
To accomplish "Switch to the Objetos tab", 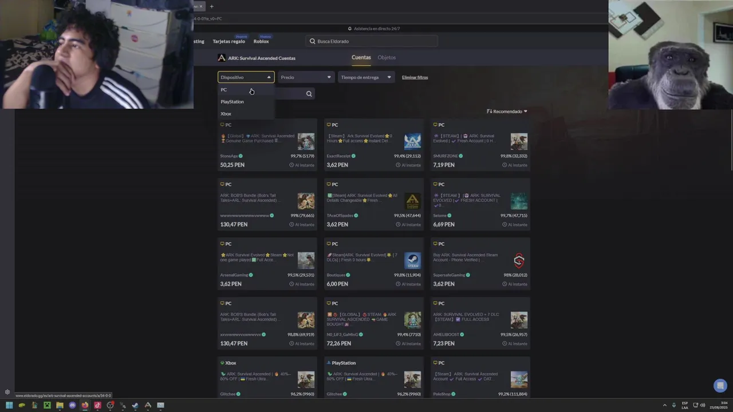I will (x=387, y=57).
